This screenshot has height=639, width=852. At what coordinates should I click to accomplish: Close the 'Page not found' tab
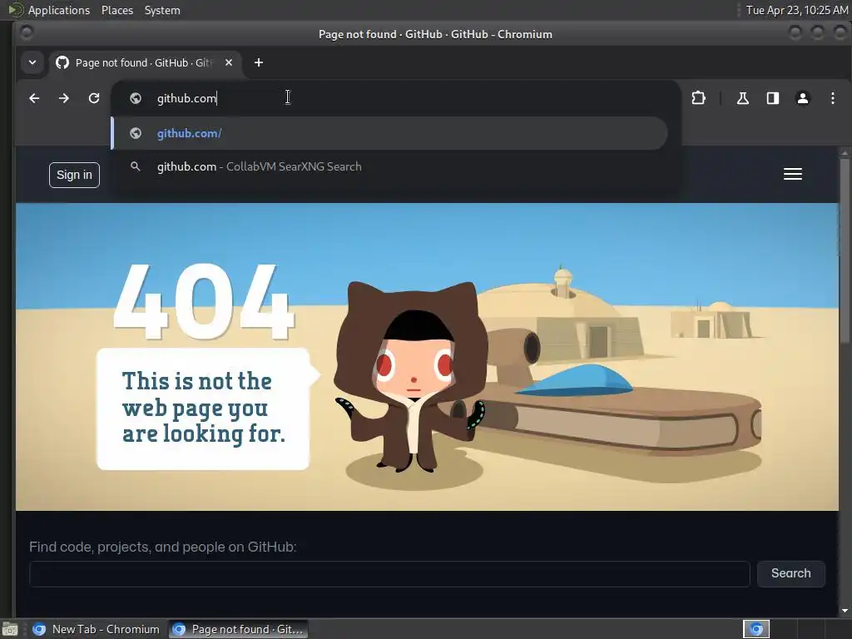click(x=229, y=62)
